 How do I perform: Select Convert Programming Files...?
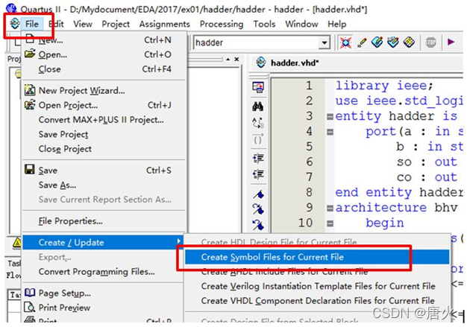pyautogui.click(x=103, y=271)
